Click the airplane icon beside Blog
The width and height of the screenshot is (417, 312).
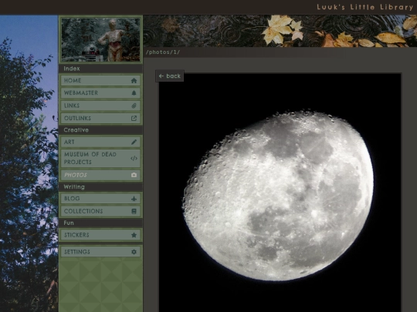tap(134, 199)
